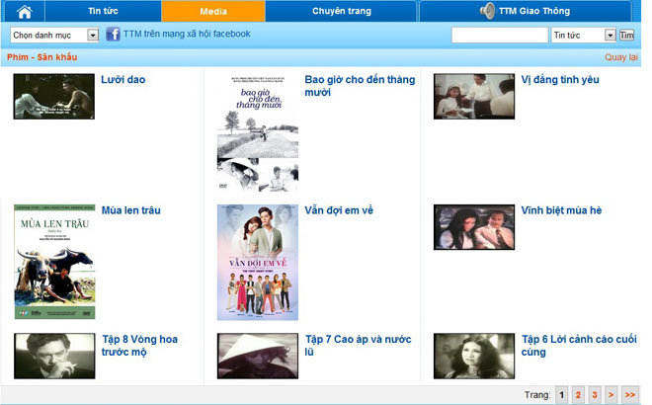Click the Vị đắng tình yêu thumbnail
The image size is (652, 405).
click(474, 97)
